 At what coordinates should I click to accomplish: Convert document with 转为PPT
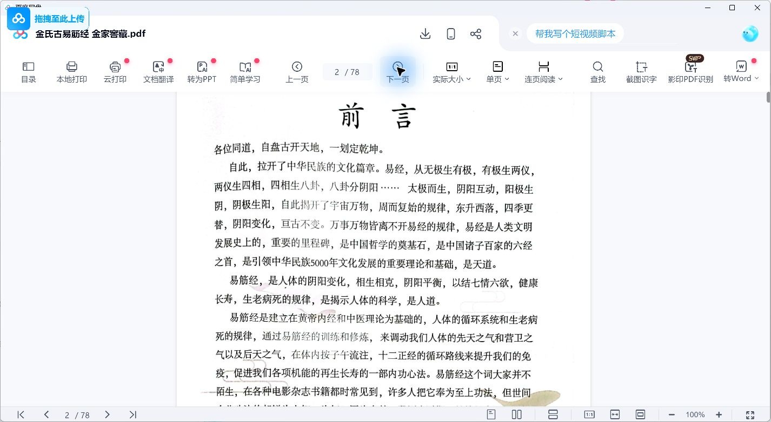(202, 72)
